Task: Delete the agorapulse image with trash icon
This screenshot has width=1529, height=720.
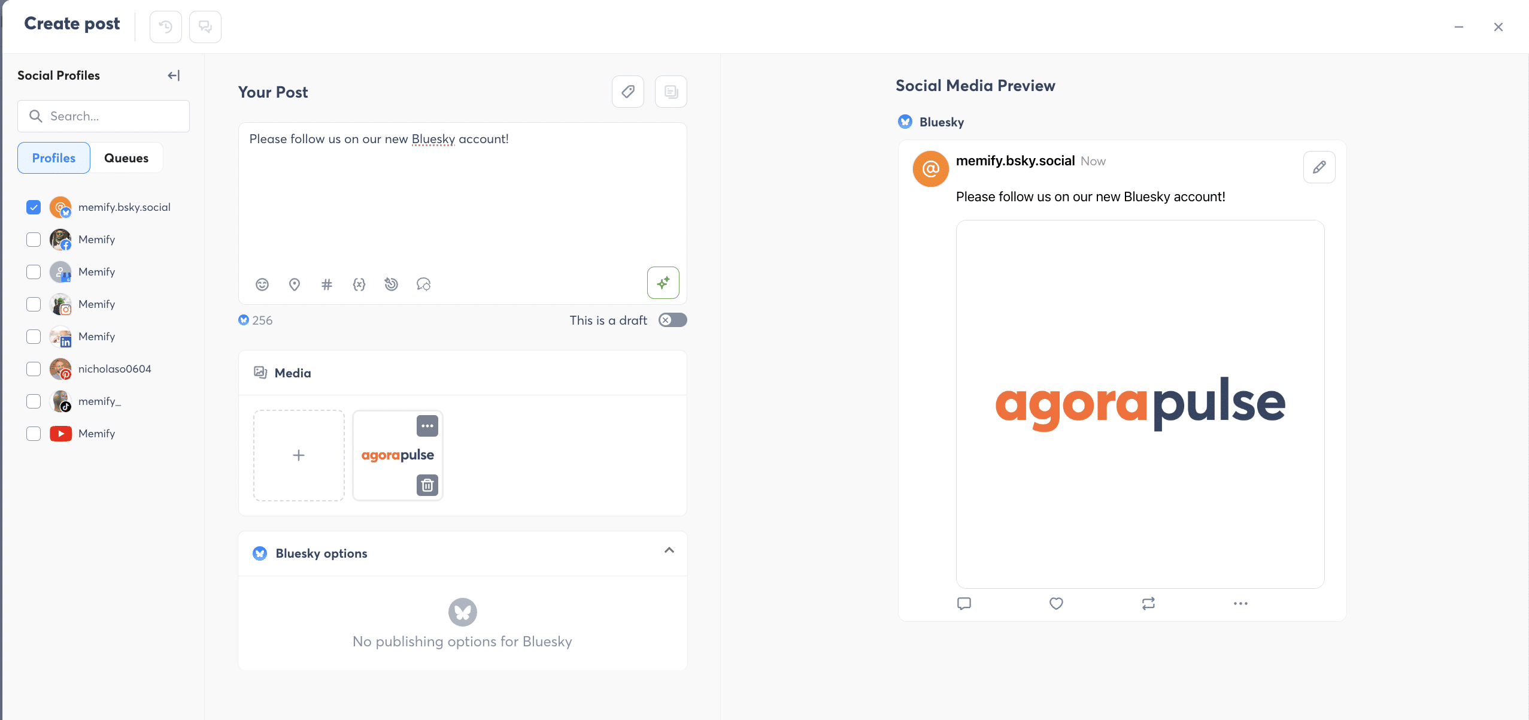Action: point(427,485)
